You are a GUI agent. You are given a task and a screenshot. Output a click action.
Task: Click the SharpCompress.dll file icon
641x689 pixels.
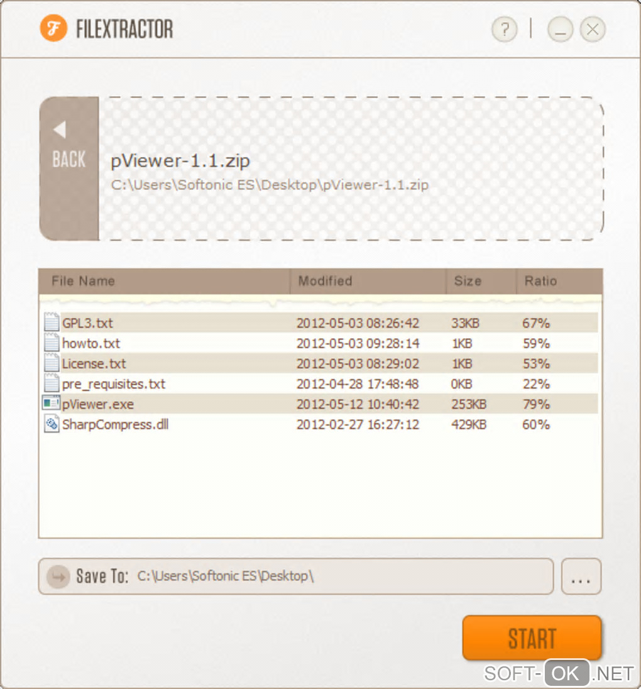(52, 424)
